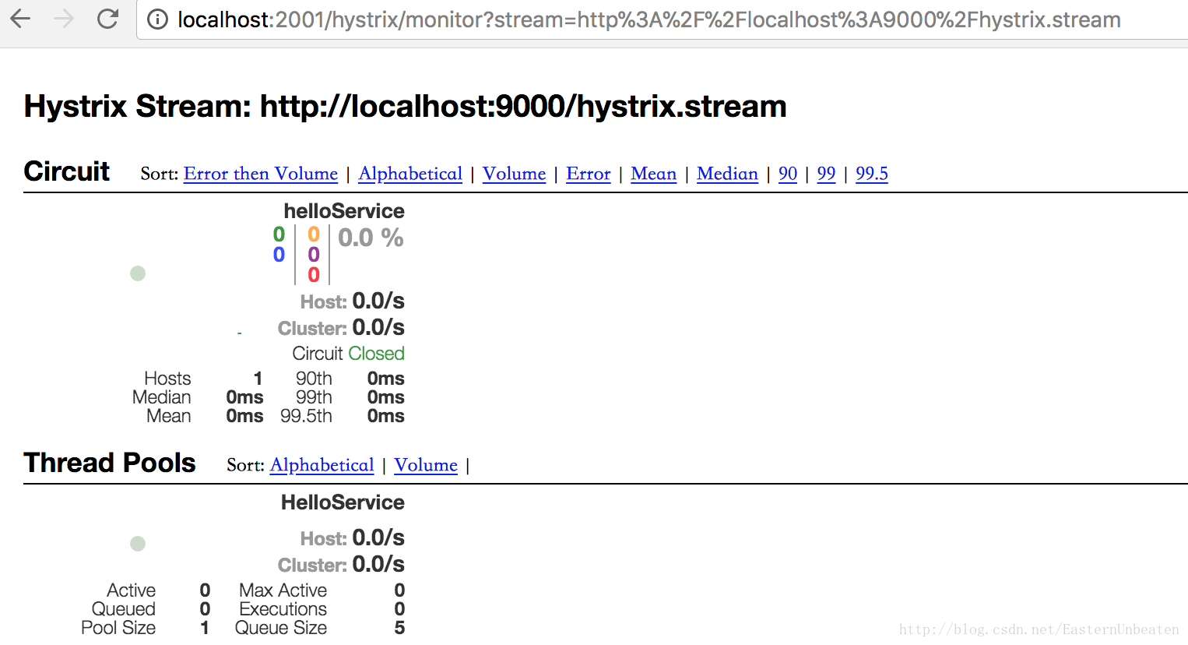Click the Hosts count value 1

point(258,379)
